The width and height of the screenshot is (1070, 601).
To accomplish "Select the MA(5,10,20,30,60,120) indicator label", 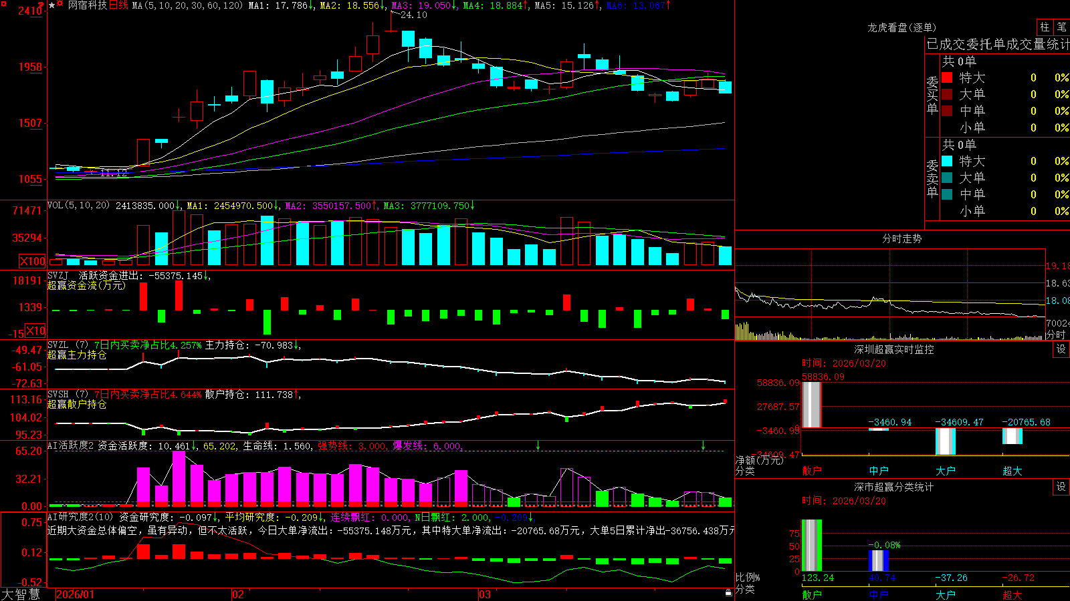I will tap(187, 5).
